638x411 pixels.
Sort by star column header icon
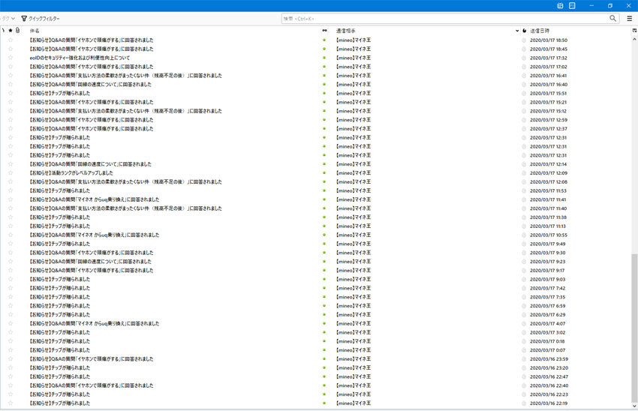click(x=11, y=31)
